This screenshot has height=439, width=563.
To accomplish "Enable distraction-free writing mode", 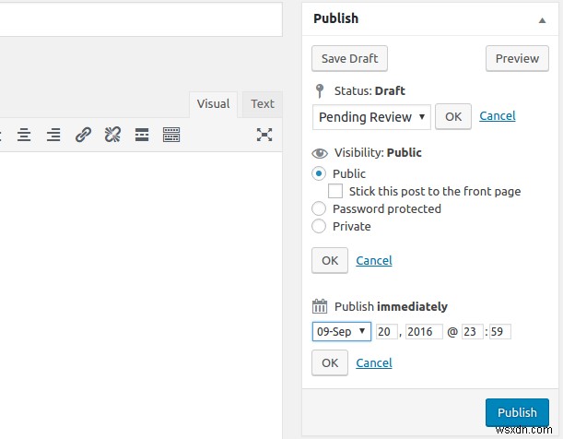I will point(264,135).
